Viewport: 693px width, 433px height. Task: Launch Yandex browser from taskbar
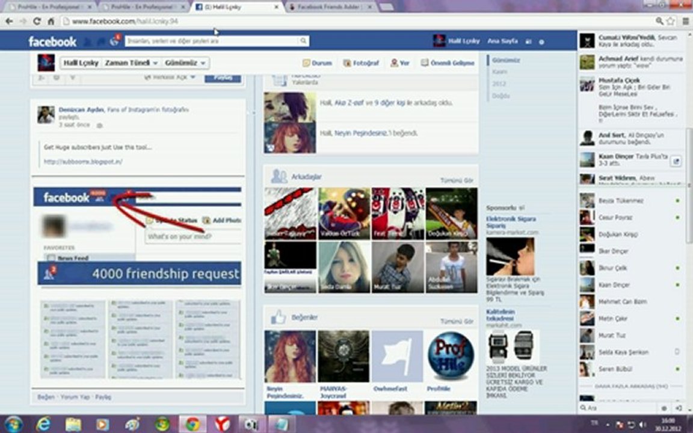[x=223, y=425]
